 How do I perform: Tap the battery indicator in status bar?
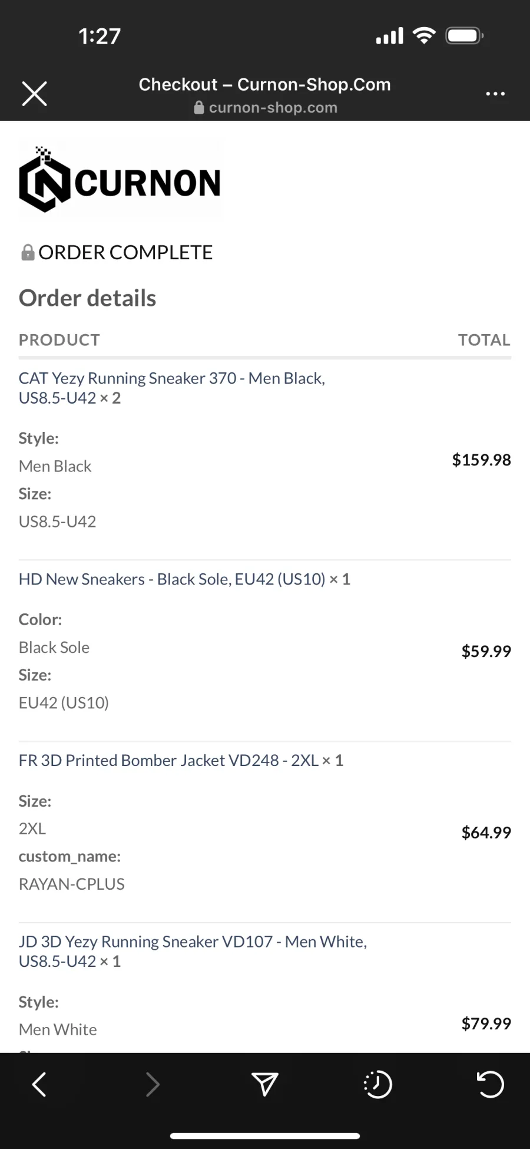click(465, 36)
